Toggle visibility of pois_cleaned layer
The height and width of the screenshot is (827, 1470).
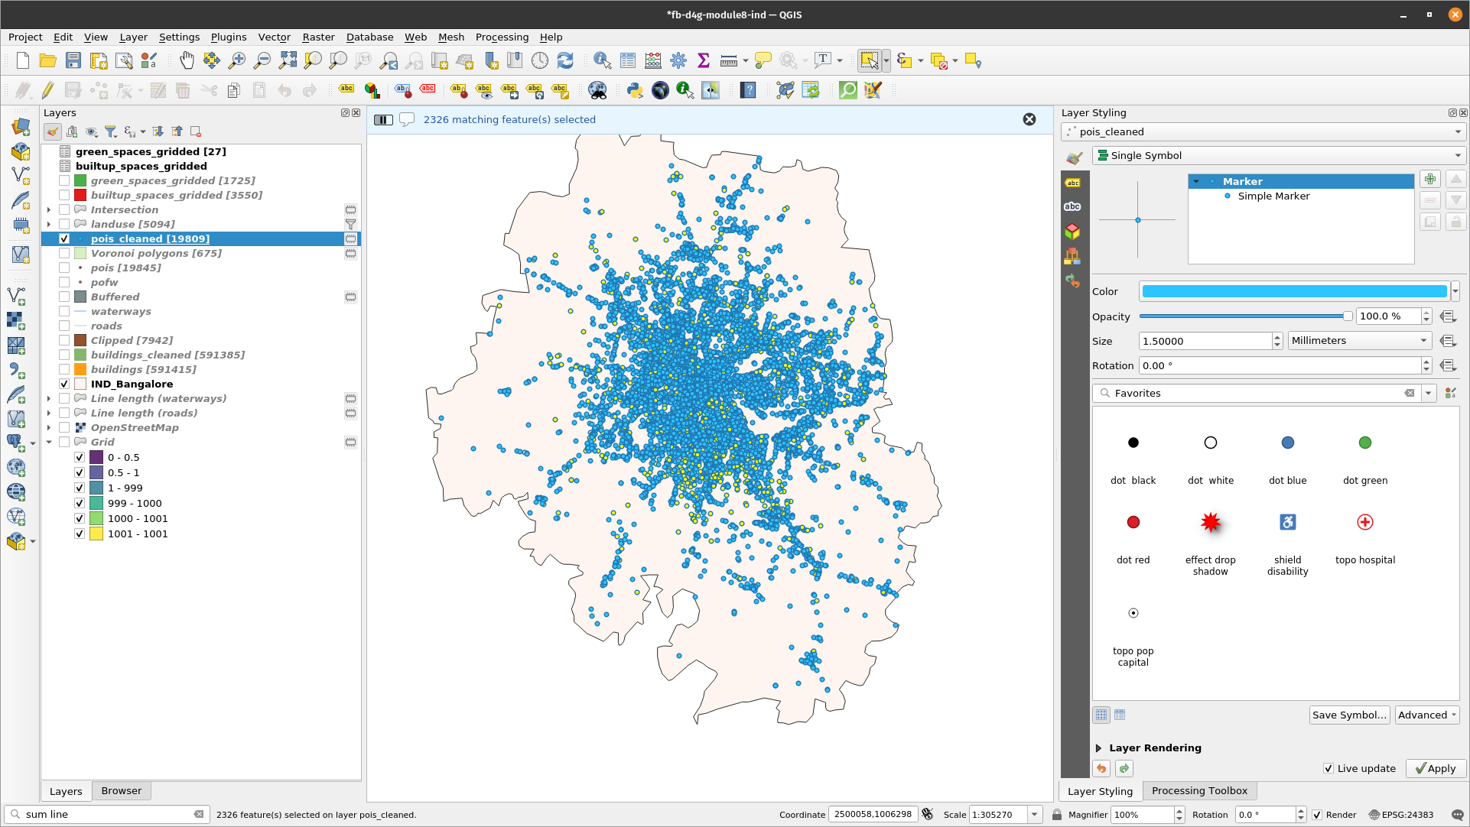(64, 239)
